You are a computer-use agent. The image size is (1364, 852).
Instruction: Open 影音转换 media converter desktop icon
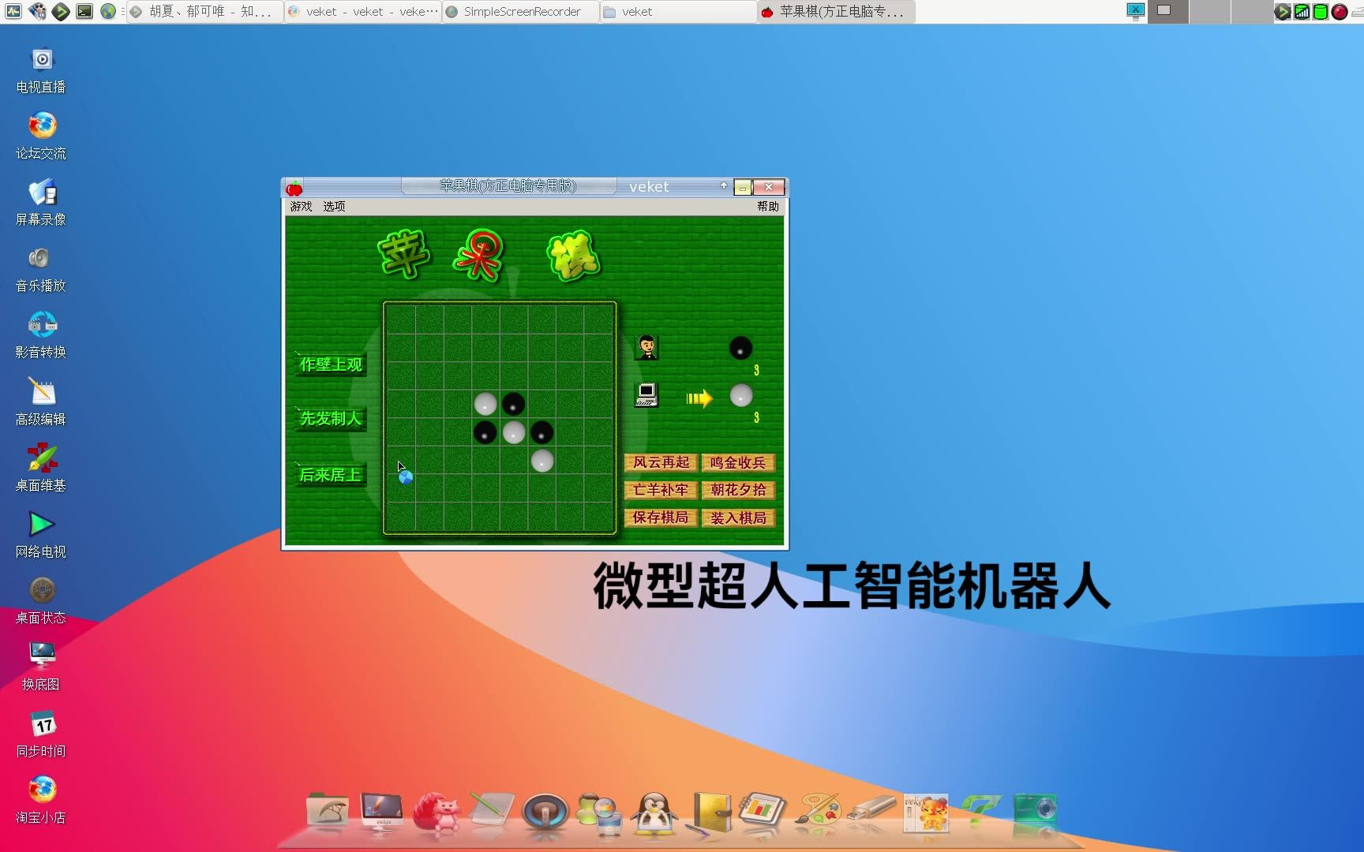click(41, 334)
